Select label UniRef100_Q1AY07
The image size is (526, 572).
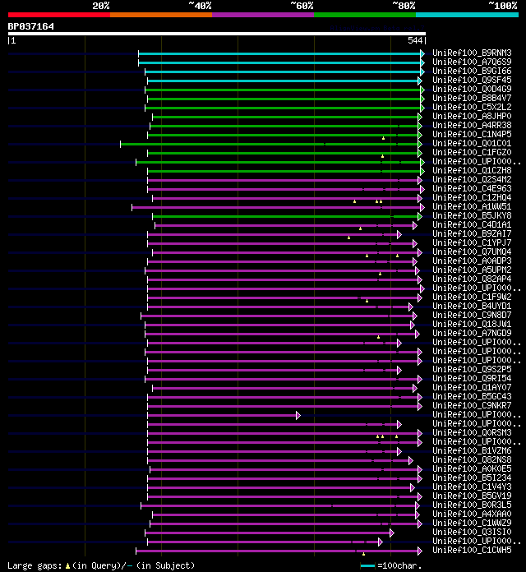(x=472, y=387)
